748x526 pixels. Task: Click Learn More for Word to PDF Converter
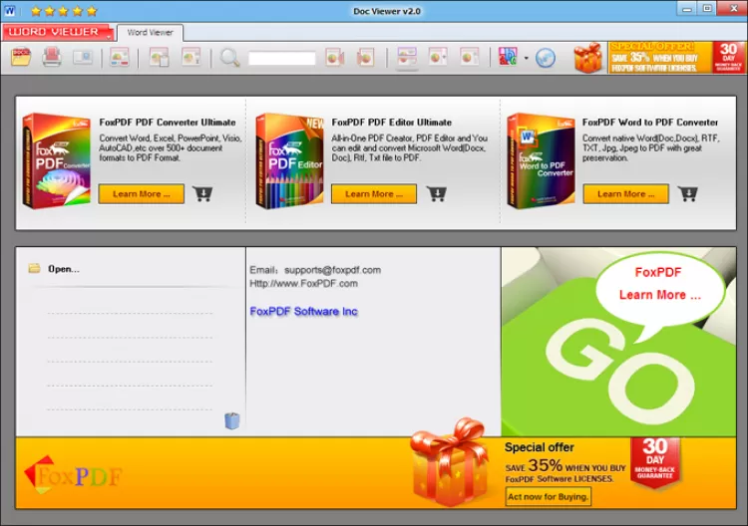click(x=626, y=194)
